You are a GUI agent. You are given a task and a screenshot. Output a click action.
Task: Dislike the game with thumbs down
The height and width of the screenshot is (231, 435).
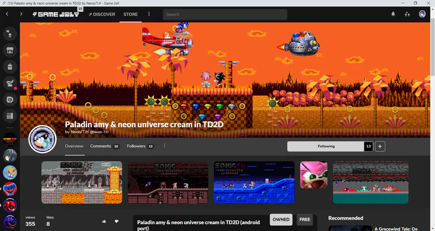pos(116,221)
